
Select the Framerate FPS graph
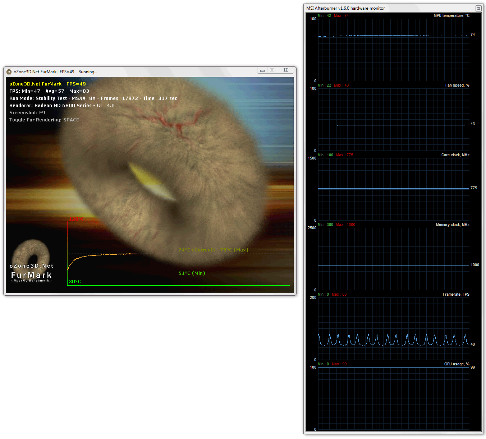tap(393, 329)
